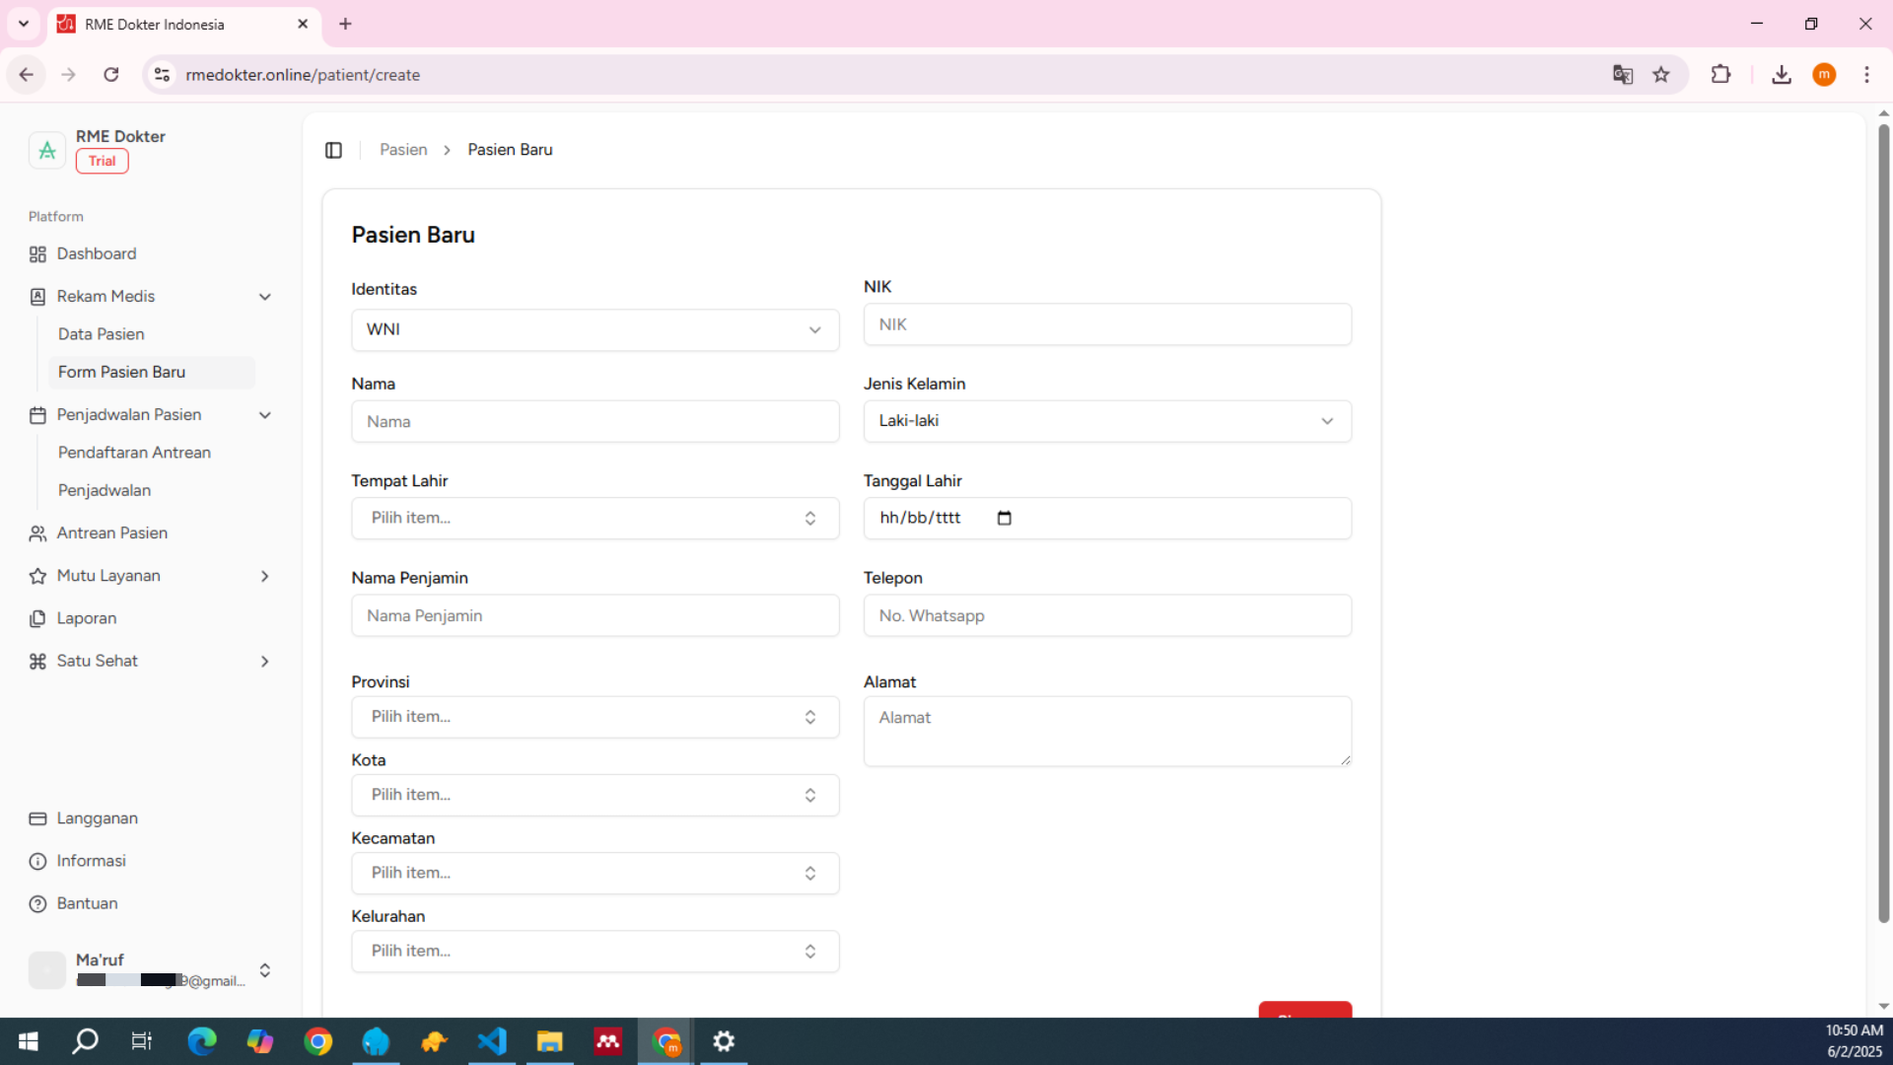Click the Pasien breadcrumb link
The image size is (1893, 1065).
pyautogui.click(x=403, y=150)
